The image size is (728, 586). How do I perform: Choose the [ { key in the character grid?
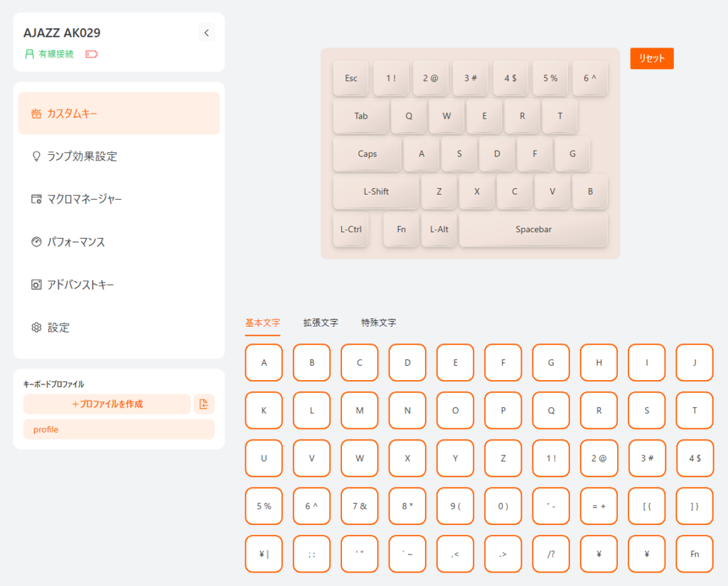click(x=647, y=506)
